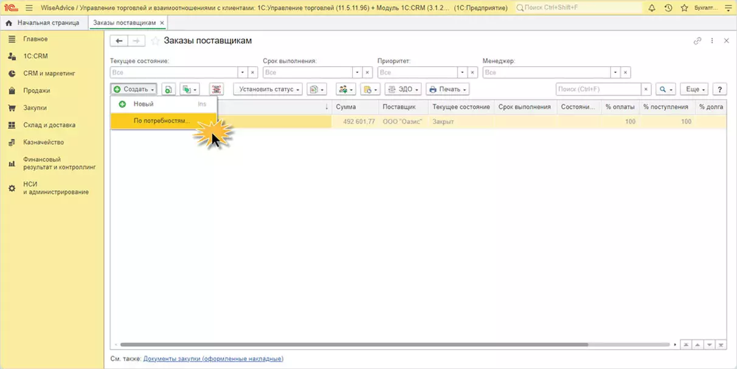
Task: Open CRM и маркетинг section
Action: (x=49, y=73)
